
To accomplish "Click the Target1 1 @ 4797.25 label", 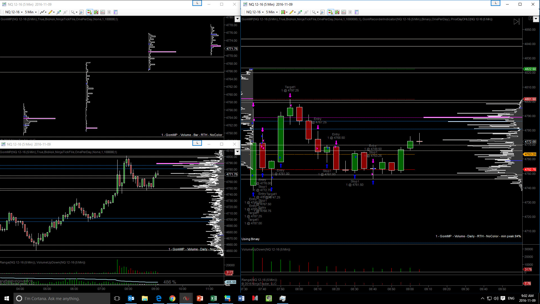I will [x=290, y=89].
